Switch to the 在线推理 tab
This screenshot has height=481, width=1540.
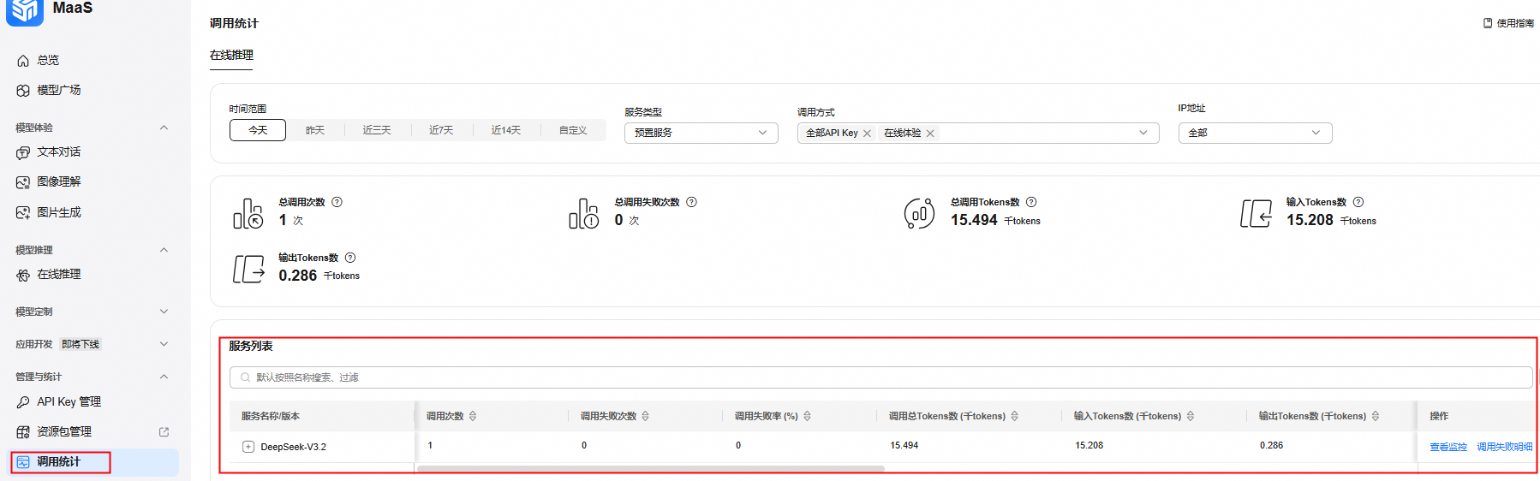click(x=231, y=55)
